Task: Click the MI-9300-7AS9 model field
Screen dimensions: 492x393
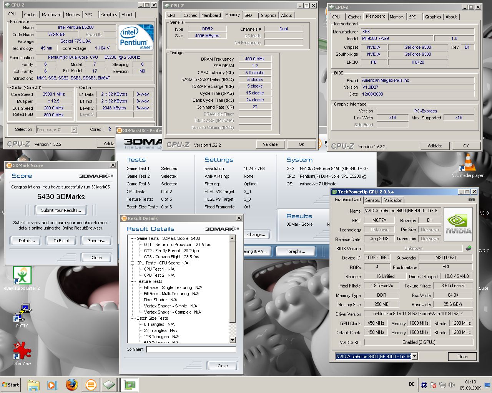Action: [x=397, y=38]
